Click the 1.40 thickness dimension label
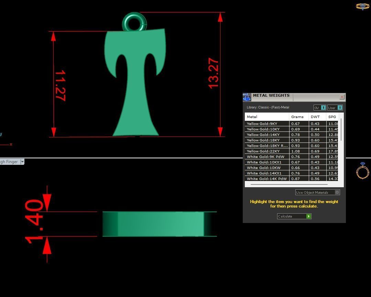 coord(34,222)
